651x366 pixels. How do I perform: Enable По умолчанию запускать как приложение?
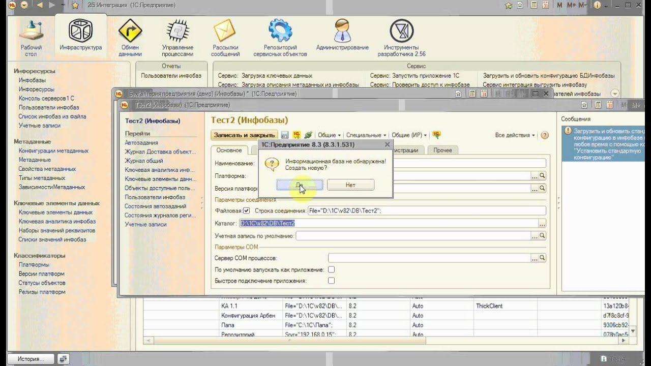coord(331,269)
